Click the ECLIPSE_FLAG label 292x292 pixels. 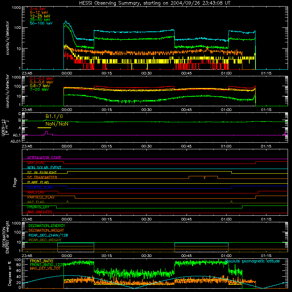tap(40, 187)
